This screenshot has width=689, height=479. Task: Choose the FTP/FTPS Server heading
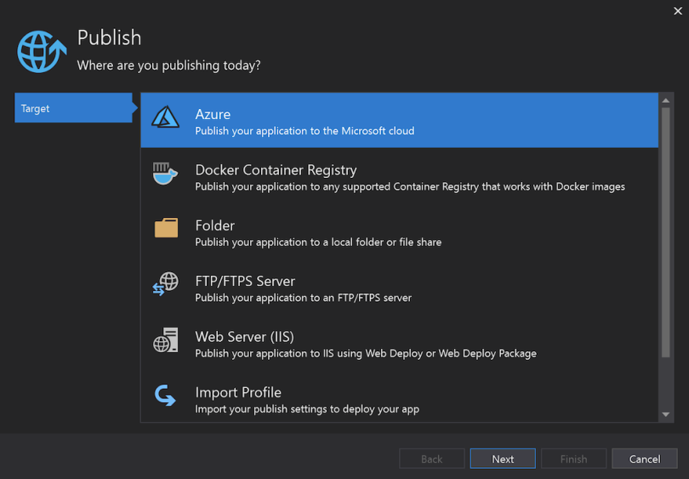click(x=245, y=282)
